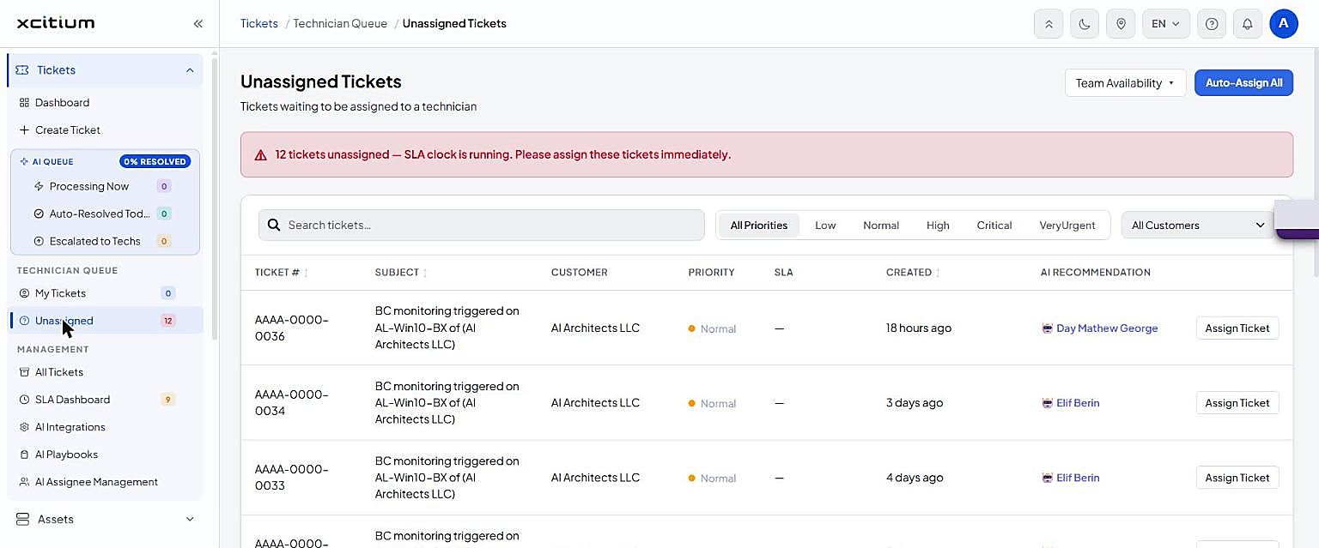Click the person icon beside My Tickets

[24, 293]
